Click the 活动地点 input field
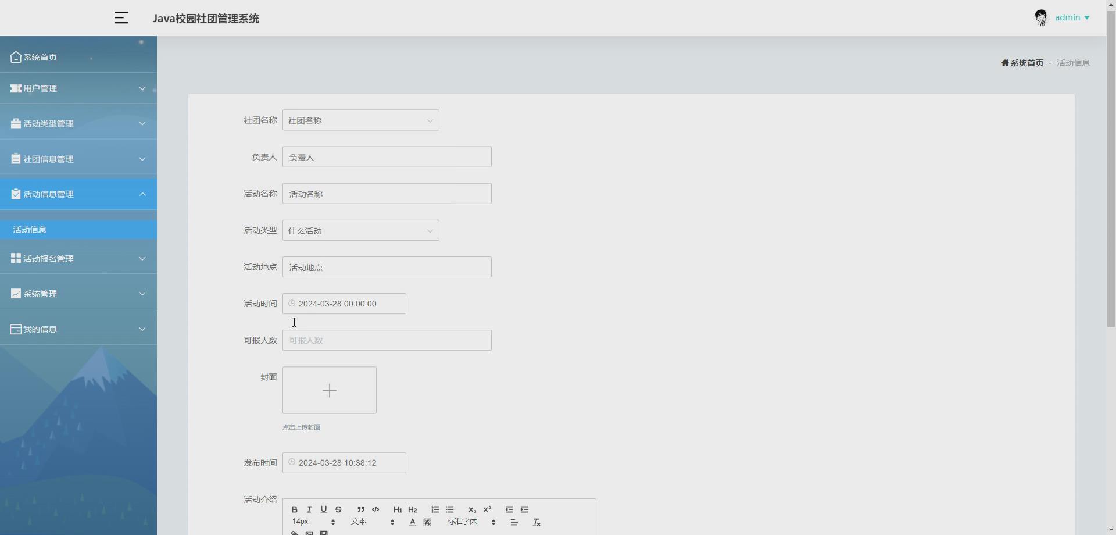The height and width of the screenshot is (535, 1116). (x=387, y=267)
